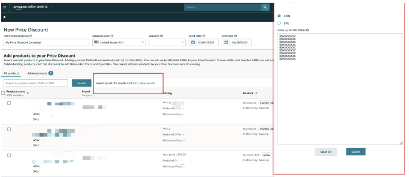The image size is (409, 177).
Task: Select the ASIN radio button
Action: click(x=279, y=16)
